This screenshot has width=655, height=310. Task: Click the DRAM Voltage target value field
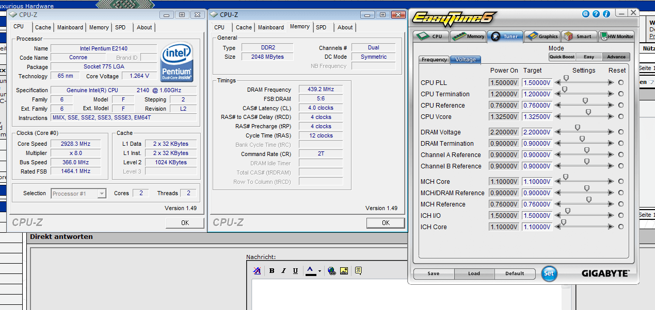[x=537, y=132]
